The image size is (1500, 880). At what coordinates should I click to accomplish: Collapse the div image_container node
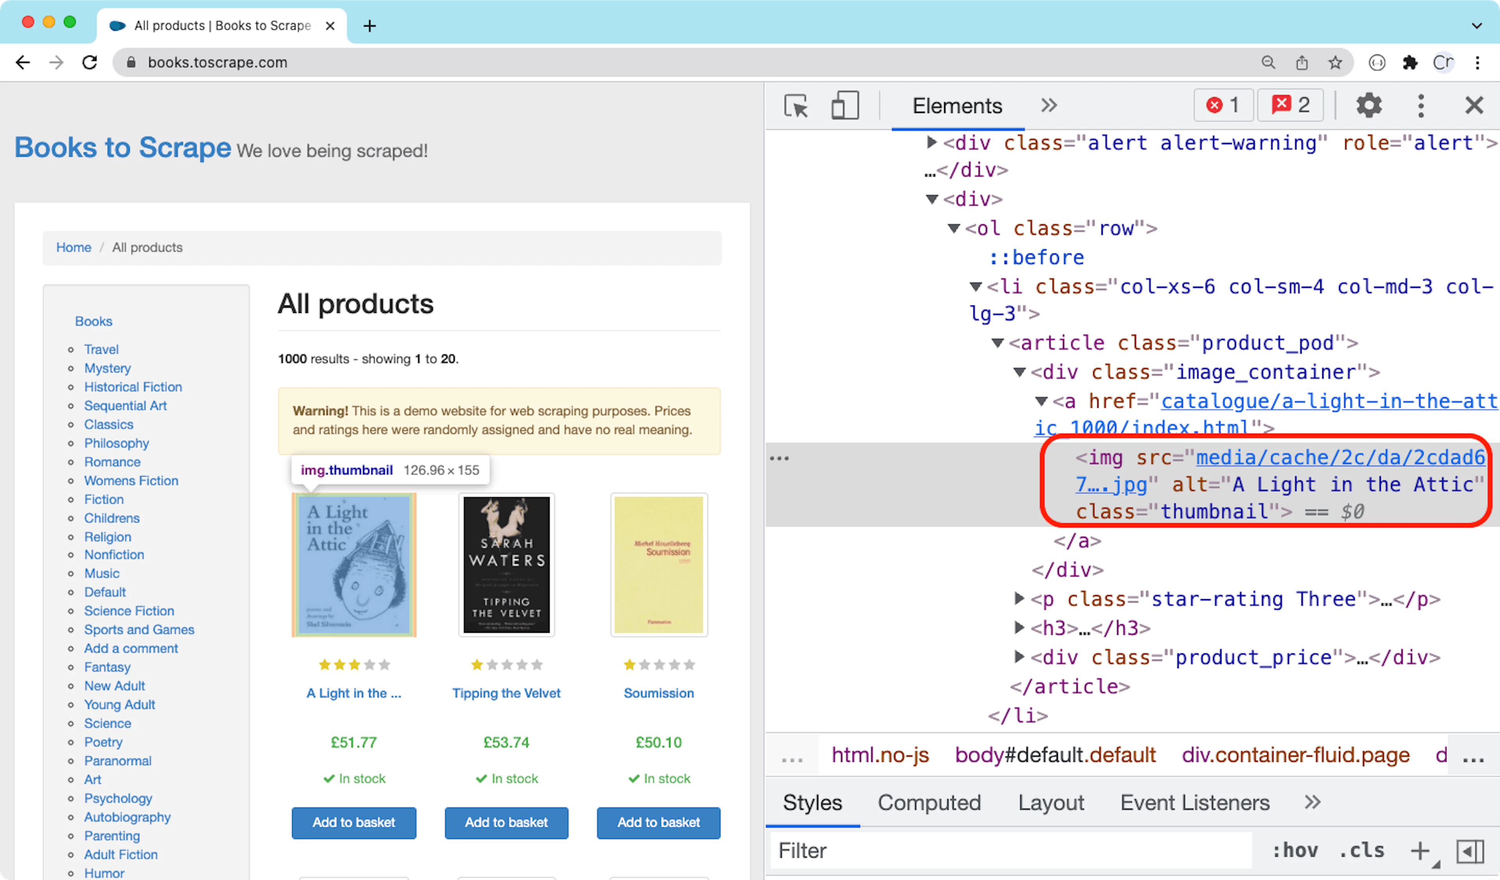pyautogui.click(x=1020, y=372)
